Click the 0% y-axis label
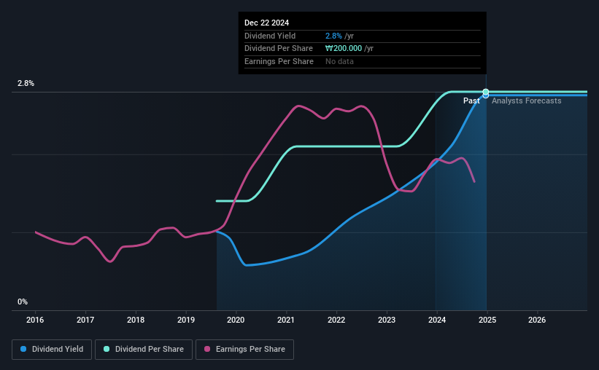 click(23, 302)
